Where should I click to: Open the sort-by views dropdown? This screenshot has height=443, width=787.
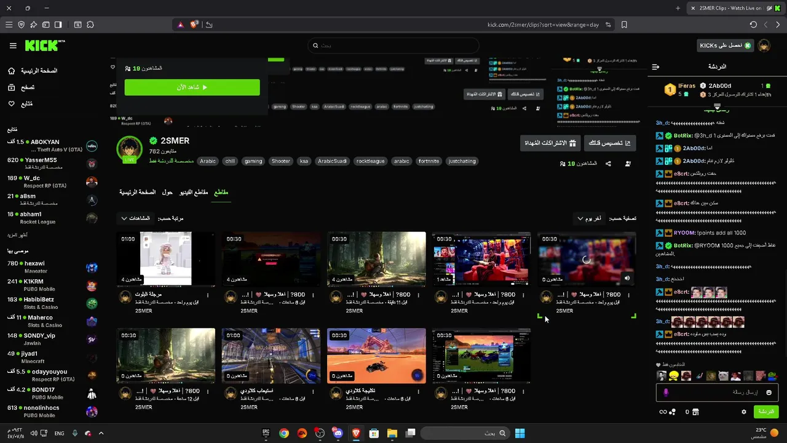135,218
